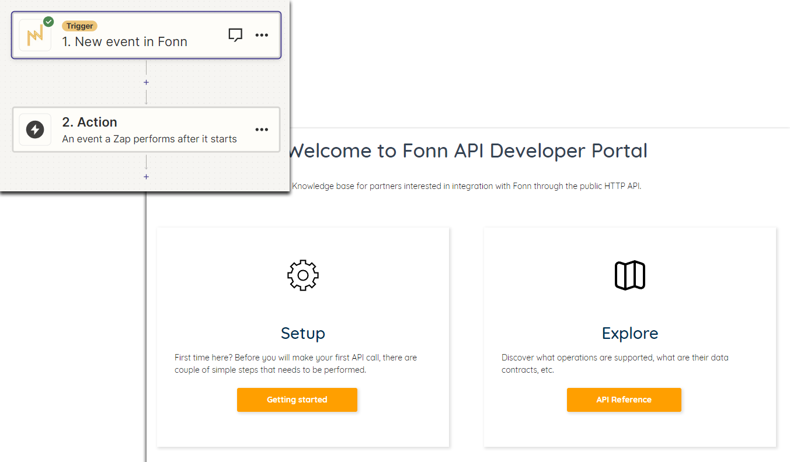Image resolution: width=790 pixels, height=462 pixels.
Task: Click the Setup heading
Action: click(303, 333)
